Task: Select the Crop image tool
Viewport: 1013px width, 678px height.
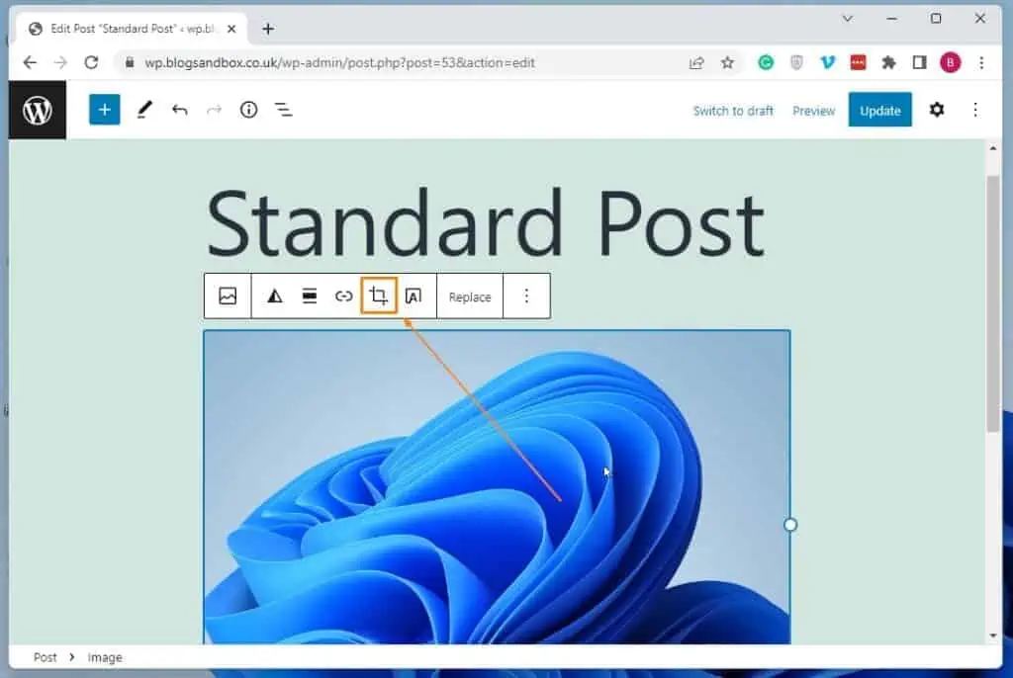Action: pos(379,296)
